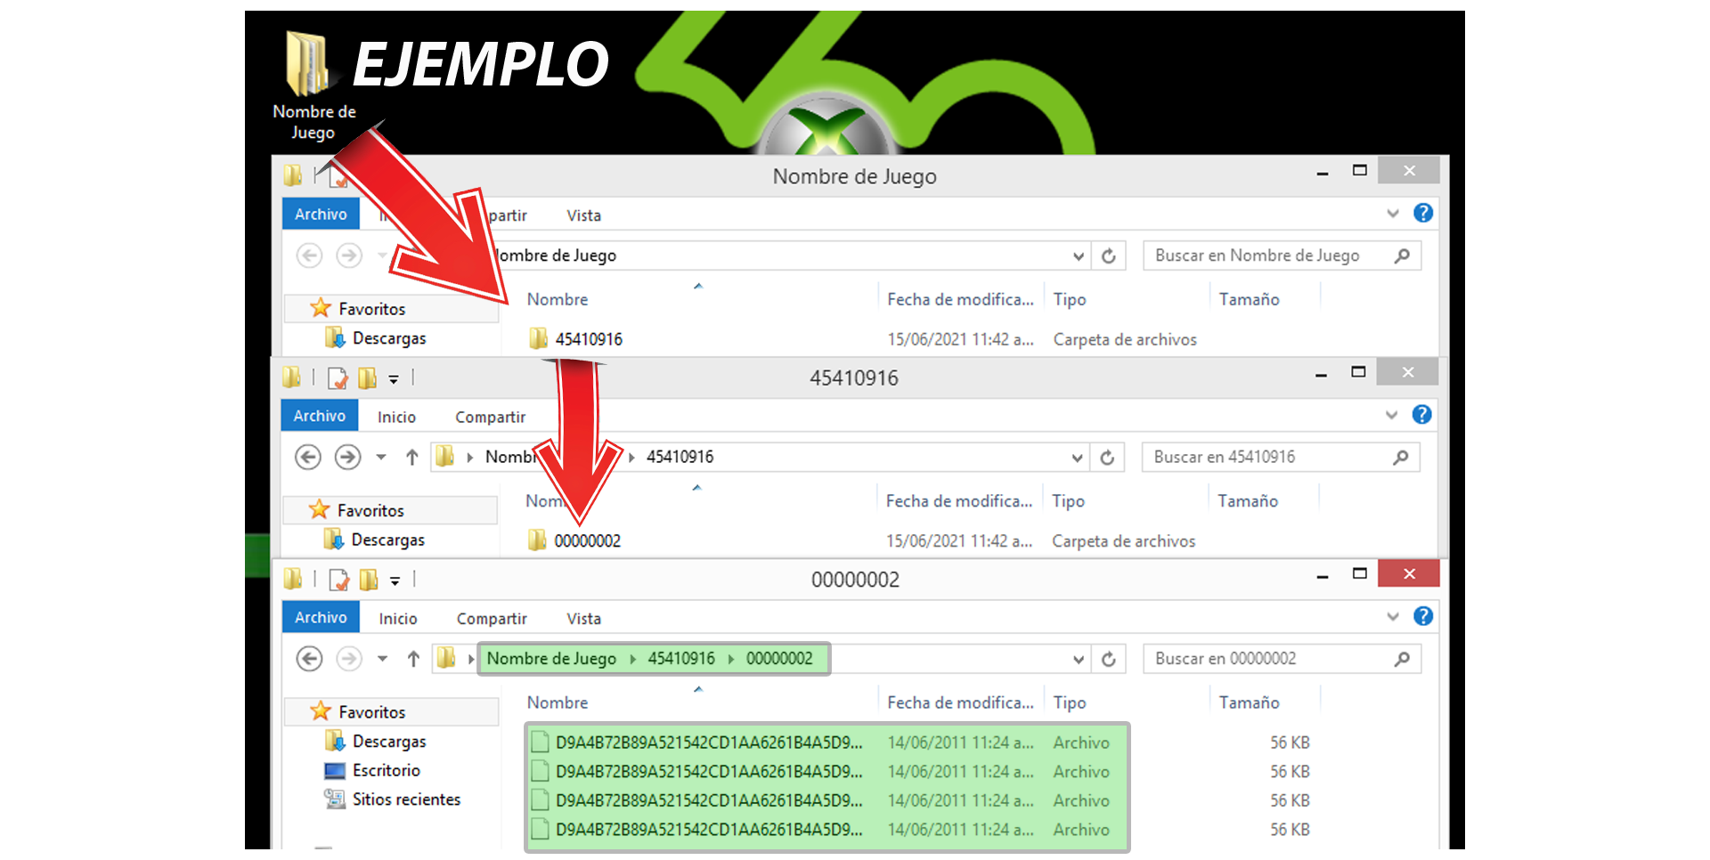This screenshot has height=860, width=1710.
Task: Click the 00000002 breadcrumb in the address bar
Action: tap(779, 659)
